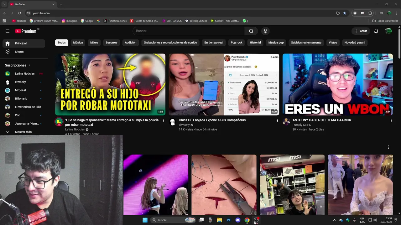401x225 pixels.
Task: Open Todos los favoritos bookmarks folder
Action: click(x=385, y=21)
